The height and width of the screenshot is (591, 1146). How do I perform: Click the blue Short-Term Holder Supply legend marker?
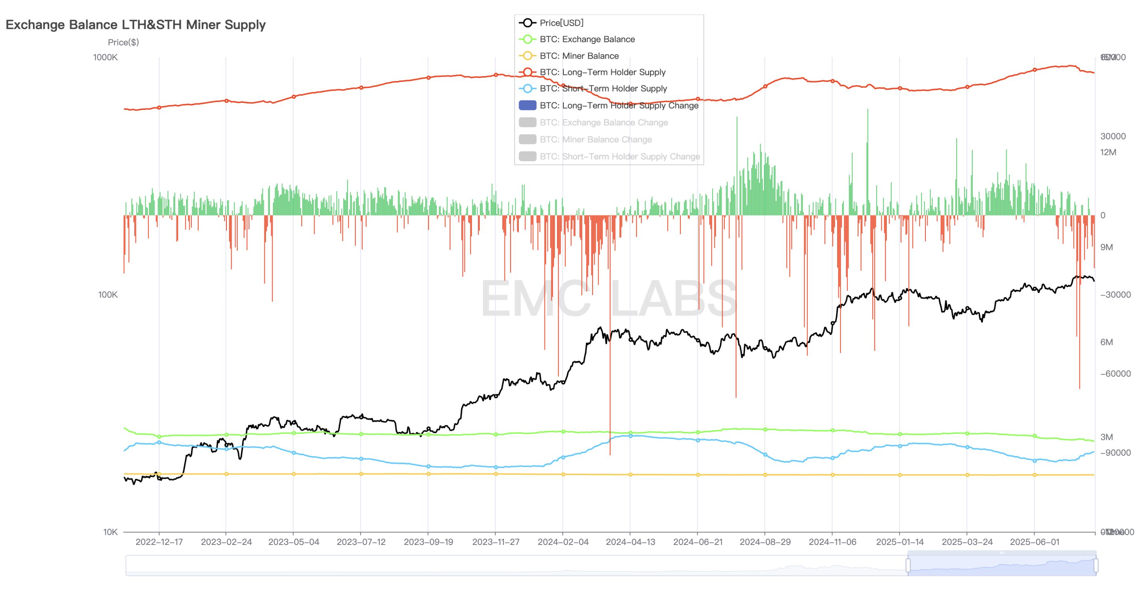(527, 89)
